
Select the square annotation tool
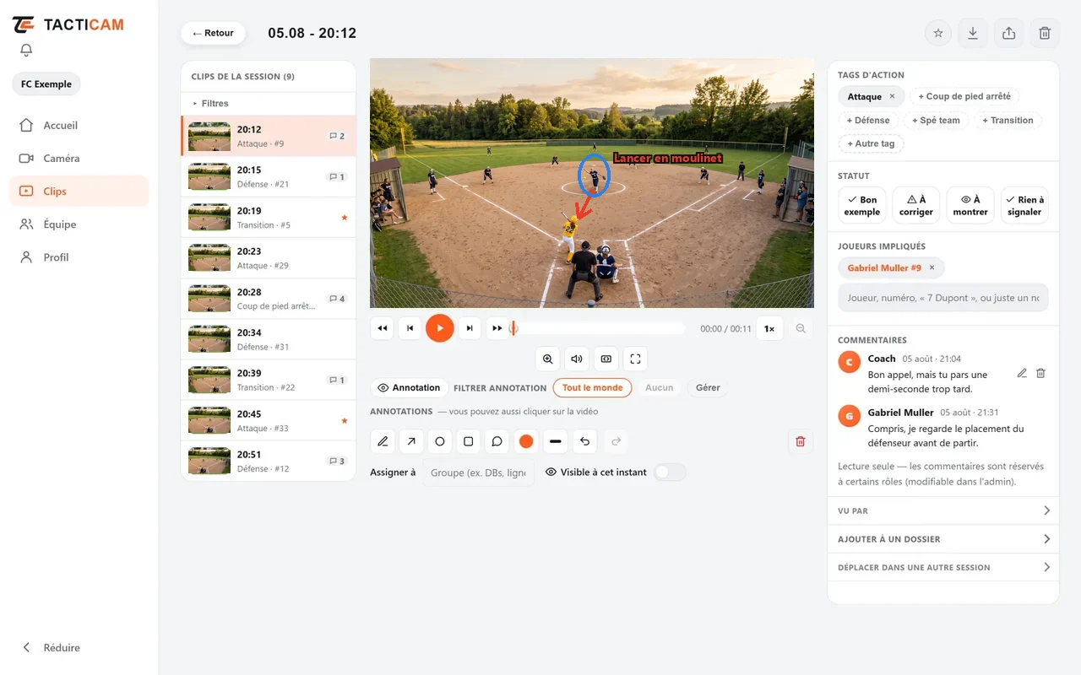pos(469,441)
